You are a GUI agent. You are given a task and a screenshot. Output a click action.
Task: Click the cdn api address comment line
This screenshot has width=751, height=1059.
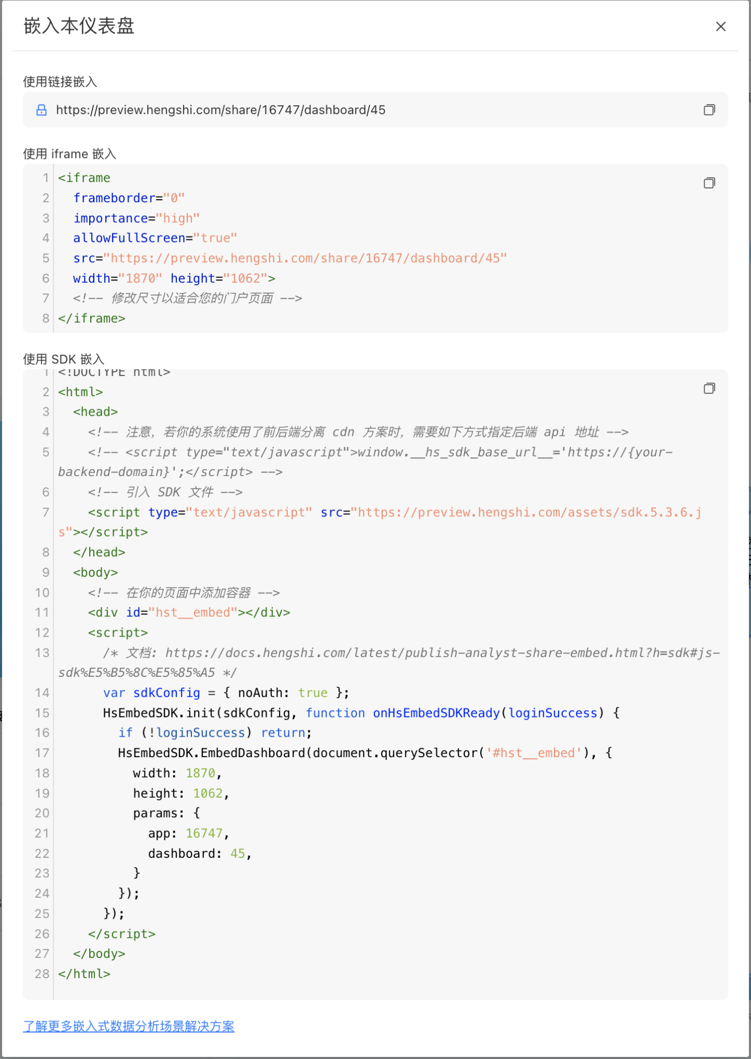coord(358,432)
